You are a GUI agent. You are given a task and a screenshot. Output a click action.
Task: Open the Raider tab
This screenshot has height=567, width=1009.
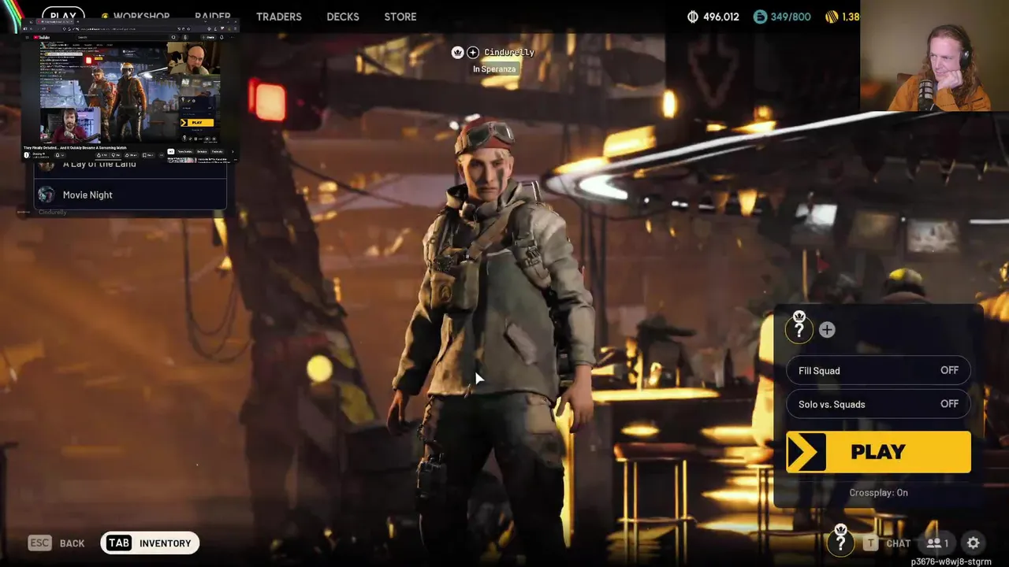(213, 17)
